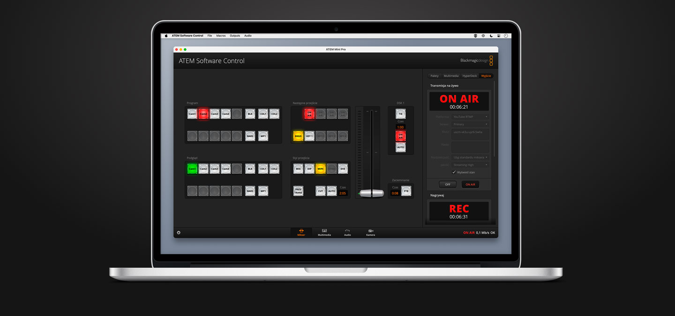Click the stream key input field
Image resolution: width=675 pixels, height=316 pixels.
point(470,134)
